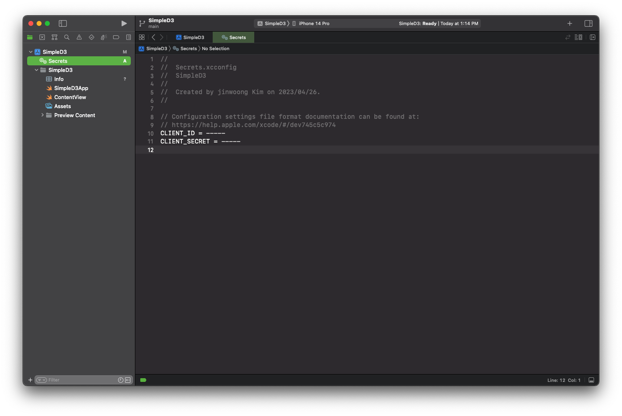This screenshot has width=622, height=416.
Task: Toggle the inspector panel on right
Action: (588, 23)
